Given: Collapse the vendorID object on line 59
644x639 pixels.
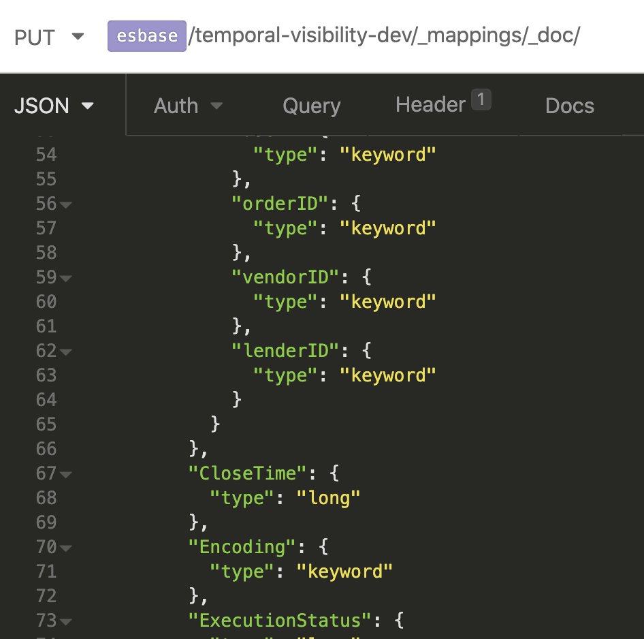Looking at the screenshot, I should coord(65,277).
